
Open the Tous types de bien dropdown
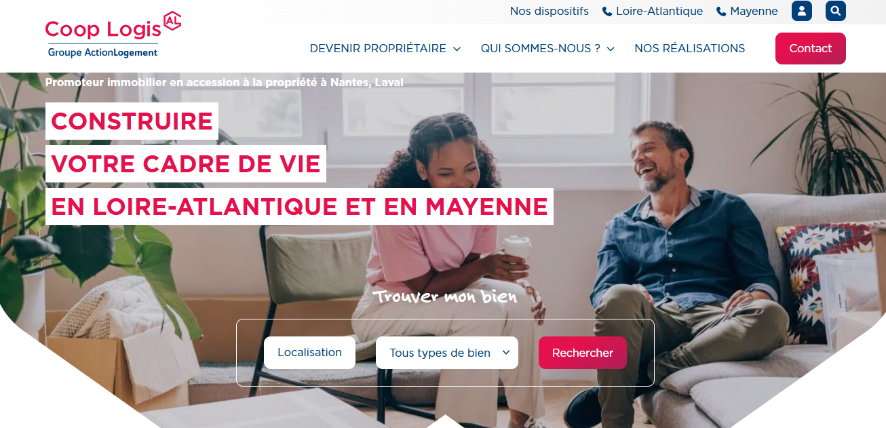point(447,353)
